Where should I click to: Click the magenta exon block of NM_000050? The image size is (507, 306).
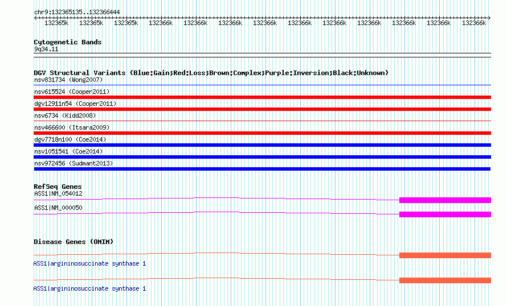tap(445, 214)
